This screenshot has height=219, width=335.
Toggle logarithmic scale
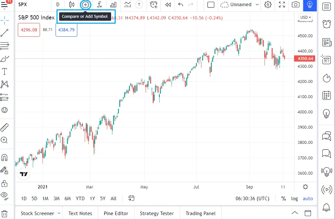294,198
